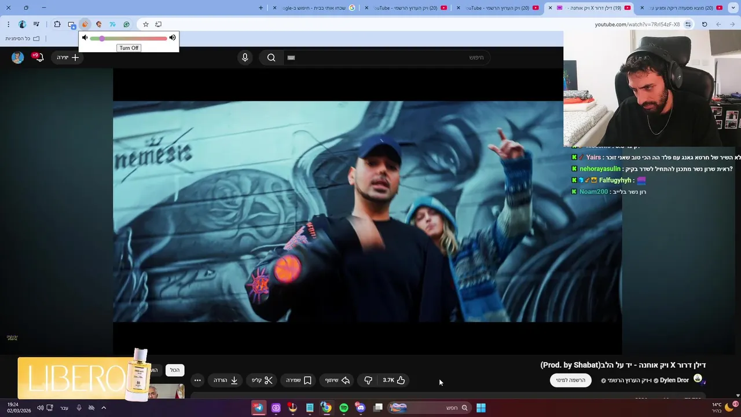Save the video with שמירה button

299,381
